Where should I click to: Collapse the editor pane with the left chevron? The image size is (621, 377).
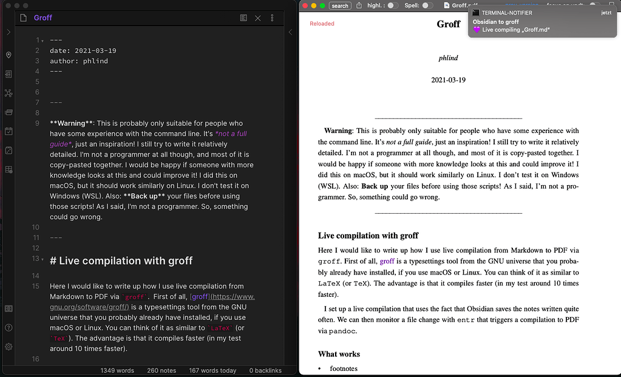pyautogui.click(x=290, y=32)
